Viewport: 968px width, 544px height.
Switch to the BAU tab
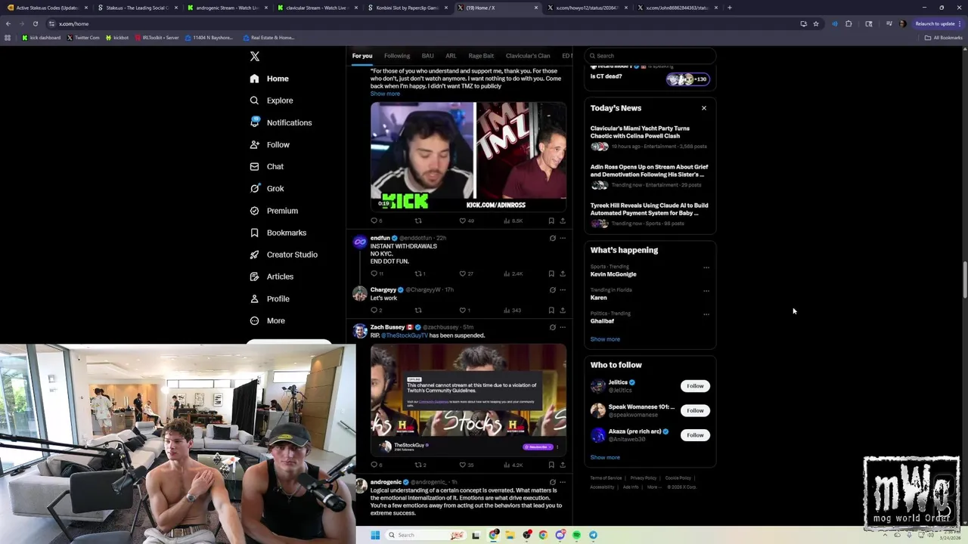point(428,56)
